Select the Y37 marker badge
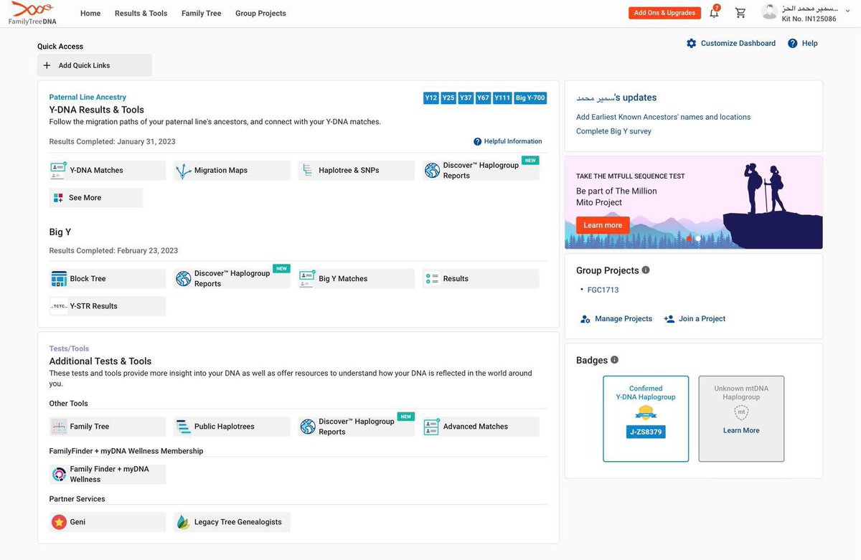861x560 pixels. pos(466,98)
